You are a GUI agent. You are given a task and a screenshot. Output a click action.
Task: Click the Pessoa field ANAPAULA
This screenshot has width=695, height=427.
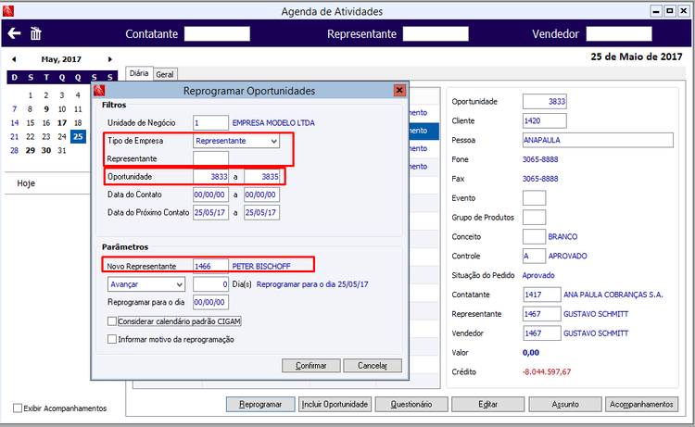[598, 140]
